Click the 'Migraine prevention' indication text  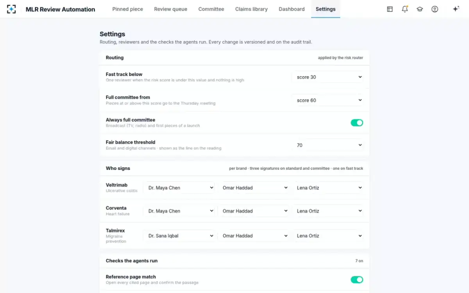click(x=116, y=239)
